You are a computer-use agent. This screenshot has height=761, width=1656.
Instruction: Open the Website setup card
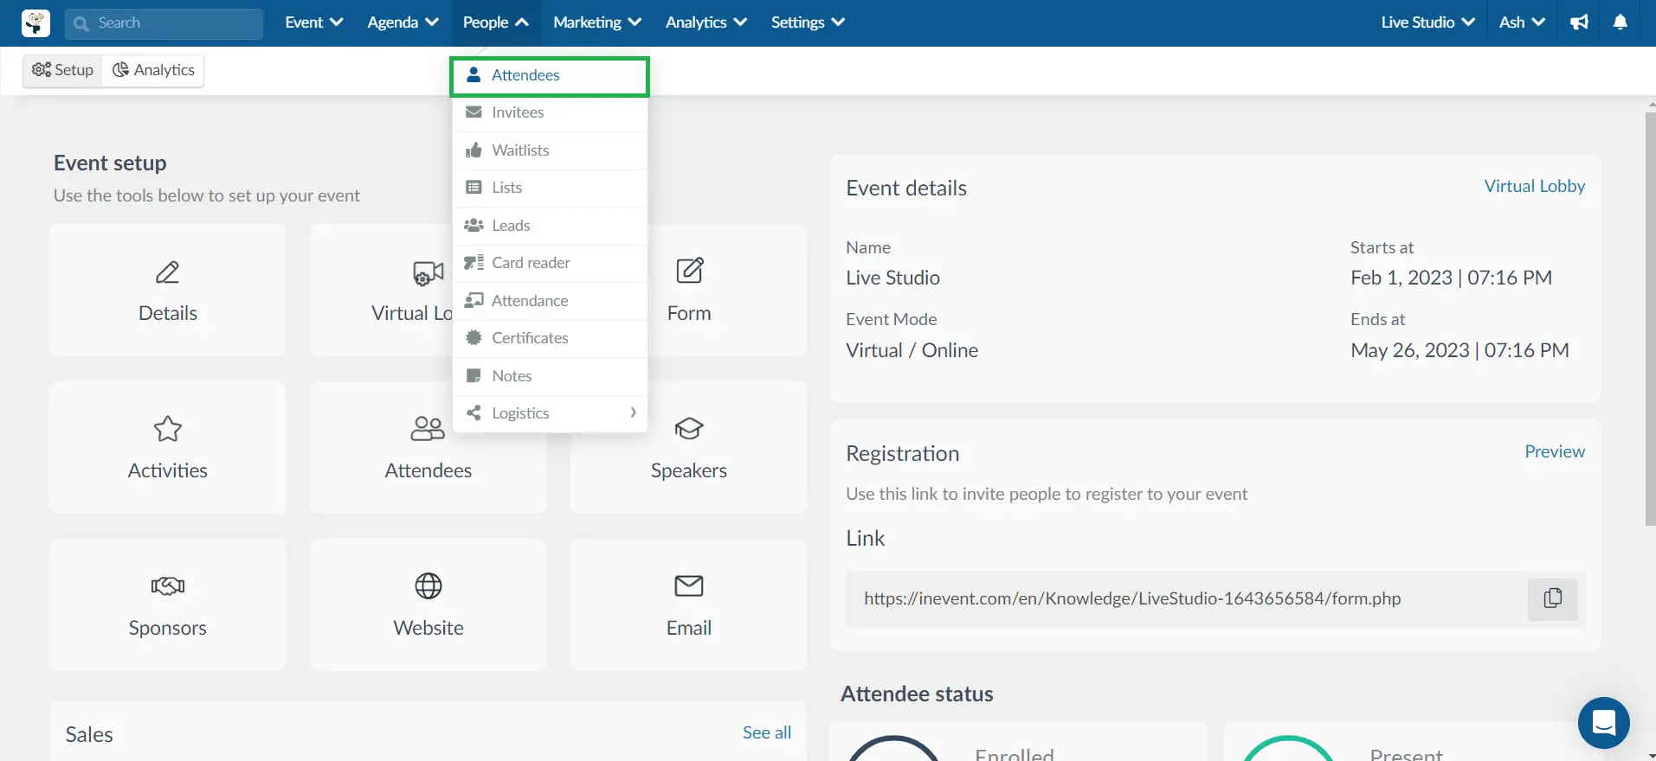click(x=428, y=604)
